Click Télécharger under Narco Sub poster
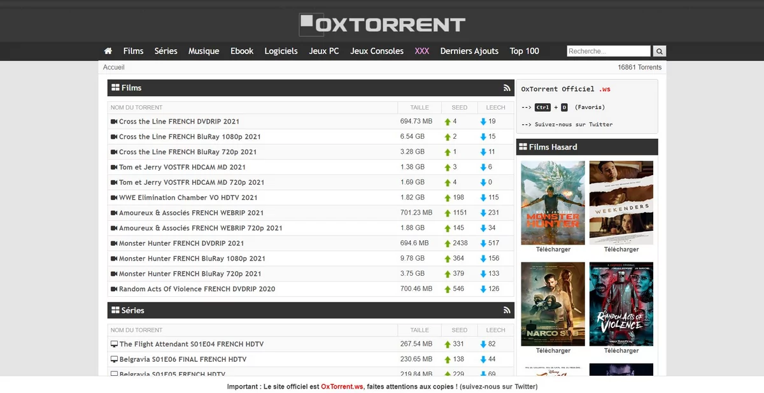The height and width of the screenshot is (393, 764). tap(553, 351)
